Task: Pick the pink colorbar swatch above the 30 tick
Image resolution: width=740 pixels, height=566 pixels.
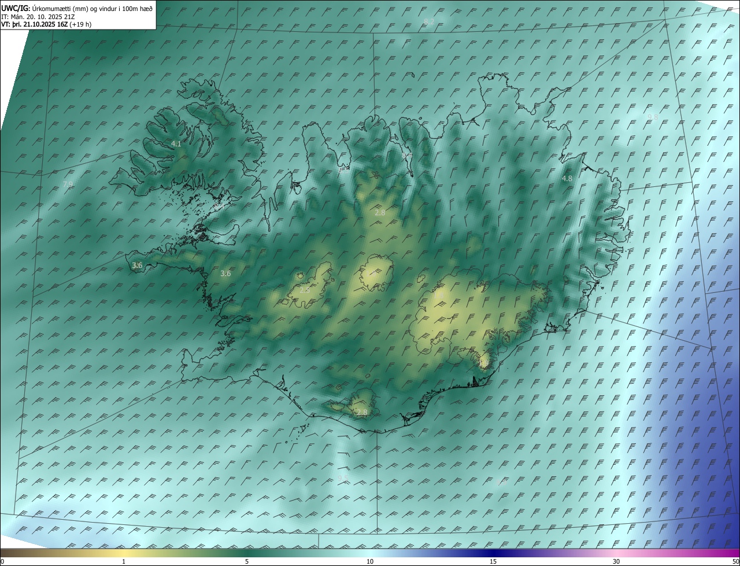Action: (616, 553)
